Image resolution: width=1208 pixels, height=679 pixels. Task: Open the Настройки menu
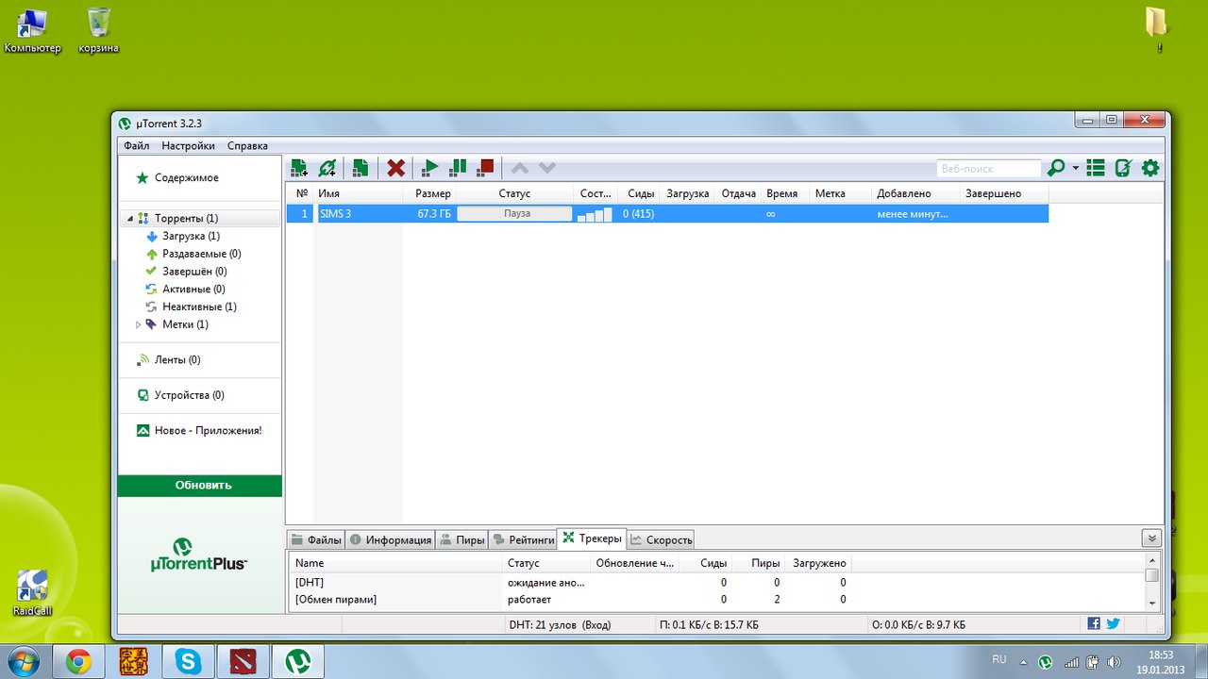[188, 146]
